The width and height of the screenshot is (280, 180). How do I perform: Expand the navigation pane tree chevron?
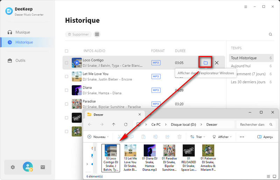tap(87, 164)
